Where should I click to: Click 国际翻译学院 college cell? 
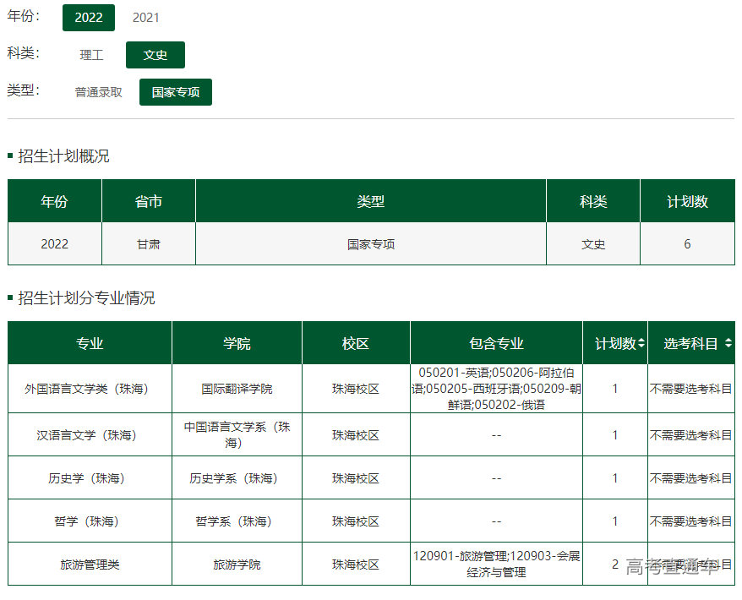[237, 389]
